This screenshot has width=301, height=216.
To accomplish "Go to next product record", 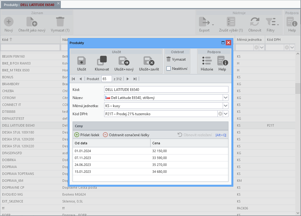I will [128, 79].
